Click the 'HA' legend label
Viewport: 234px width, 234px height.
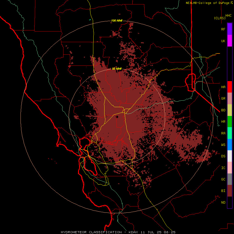pyautogui.click(x=223, y=87)
